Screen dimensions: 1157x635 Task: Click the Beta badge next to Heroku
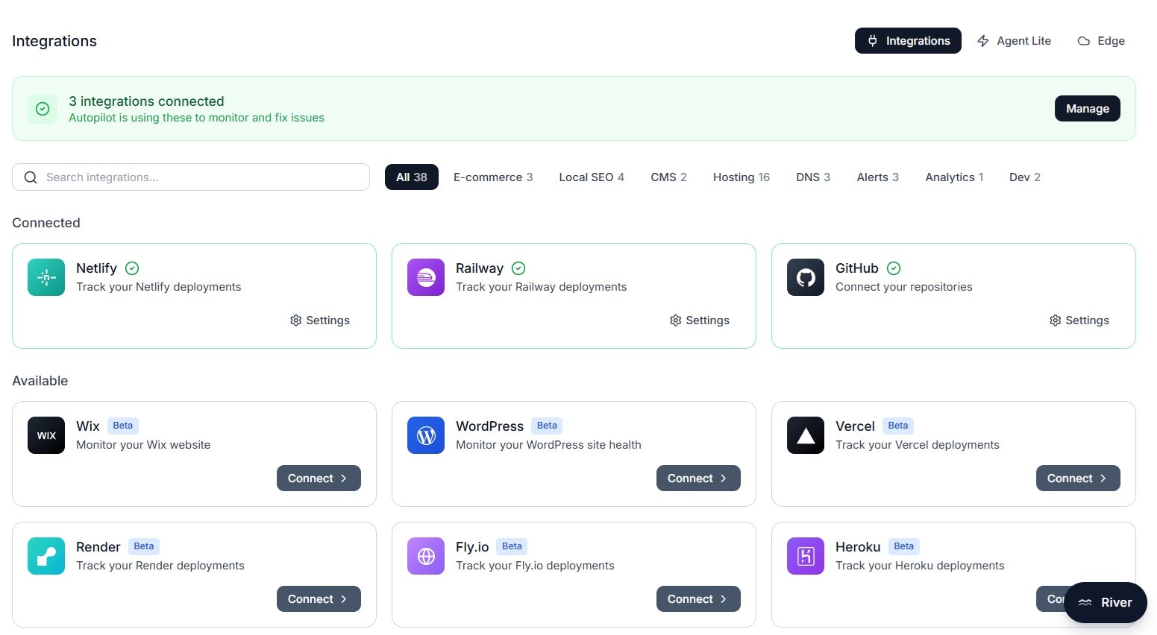(904, 546)
